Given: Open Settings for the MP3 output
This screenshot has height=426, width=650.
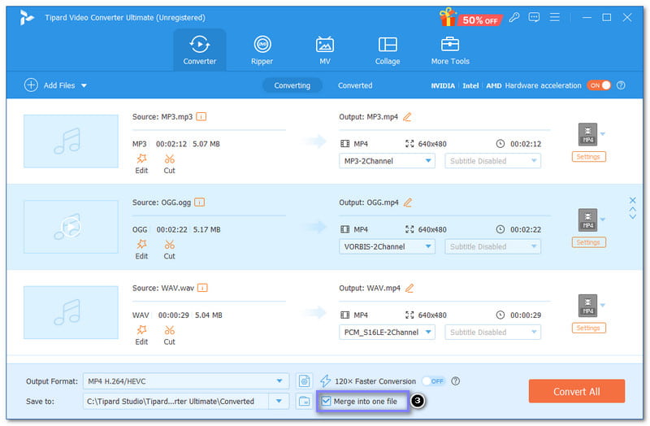Looking at the screenshot, I should [x=588, y=157].
